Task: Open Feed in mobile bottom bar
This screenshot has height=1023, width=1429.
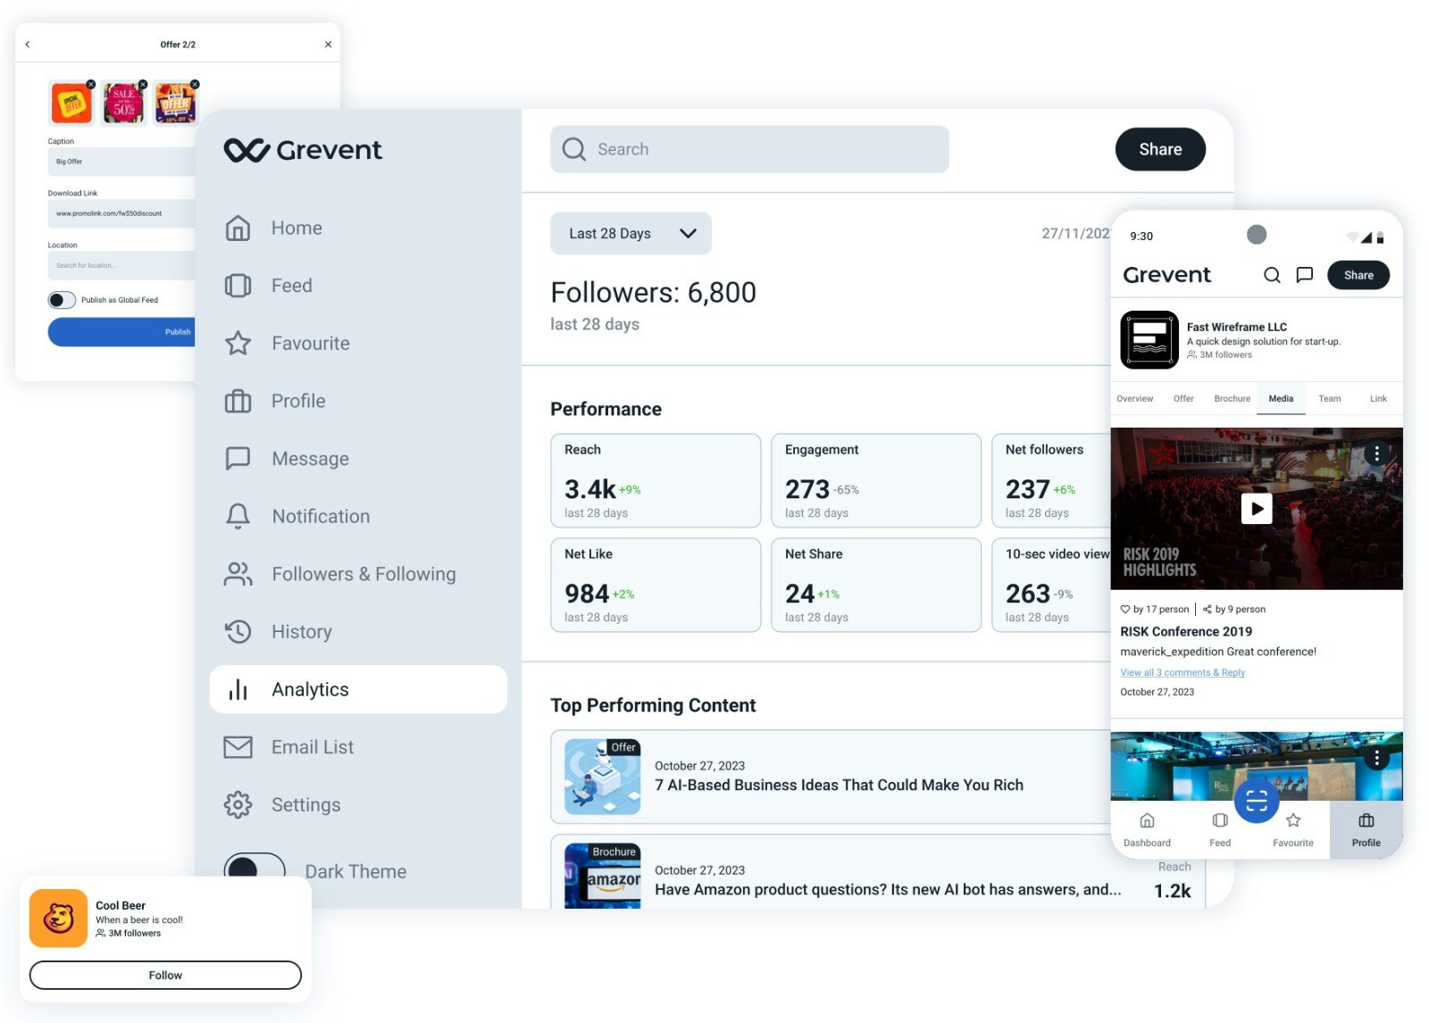Action: pos(1220,830)
